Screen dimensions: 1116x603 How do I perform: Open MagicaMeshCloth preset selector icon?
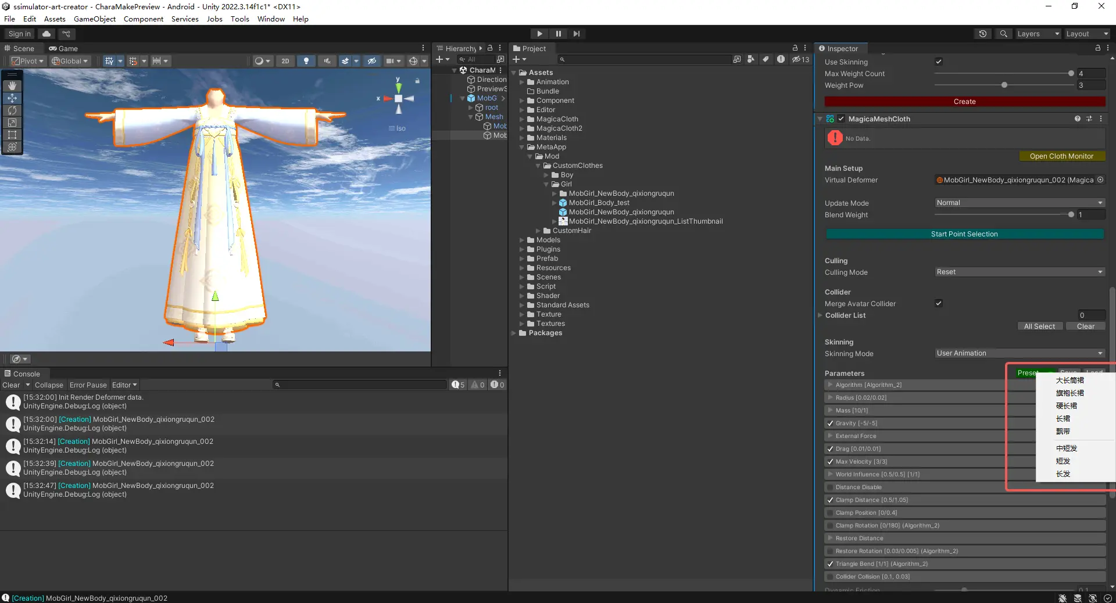coord(1089,119)
